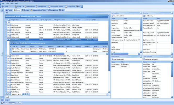Click the double-chevron icon at sidebar bottom
This screenshot has height=105, width=174.
click(x=2, y=99)
